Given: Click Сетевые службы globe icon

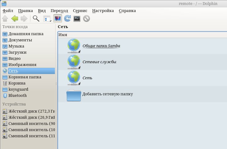Looking at the screenshot, I should 74,62.
